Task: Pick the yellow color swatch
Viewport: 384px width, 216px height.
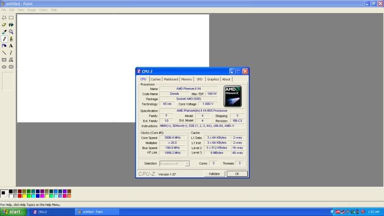Action: [x=24, y=196]
